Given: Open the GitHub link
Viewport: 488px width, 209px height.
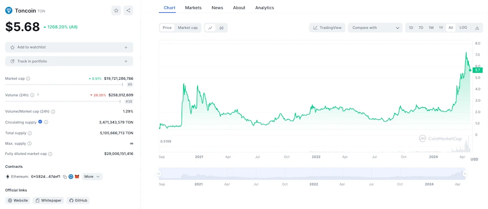Looking at the screenshot, I should coord(78,201).
